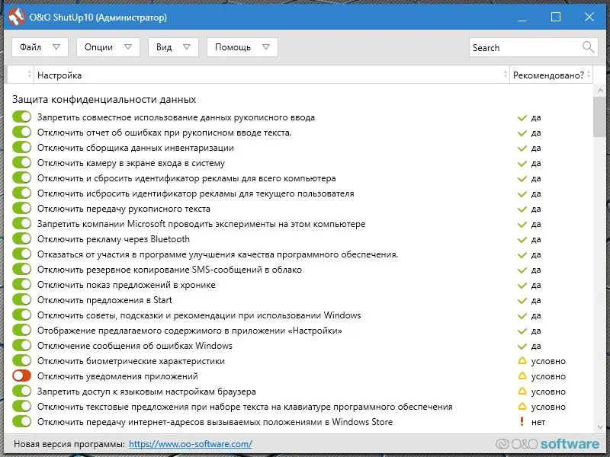
Task: Open the Файл dropdown menu
Action: pos(40,47)
